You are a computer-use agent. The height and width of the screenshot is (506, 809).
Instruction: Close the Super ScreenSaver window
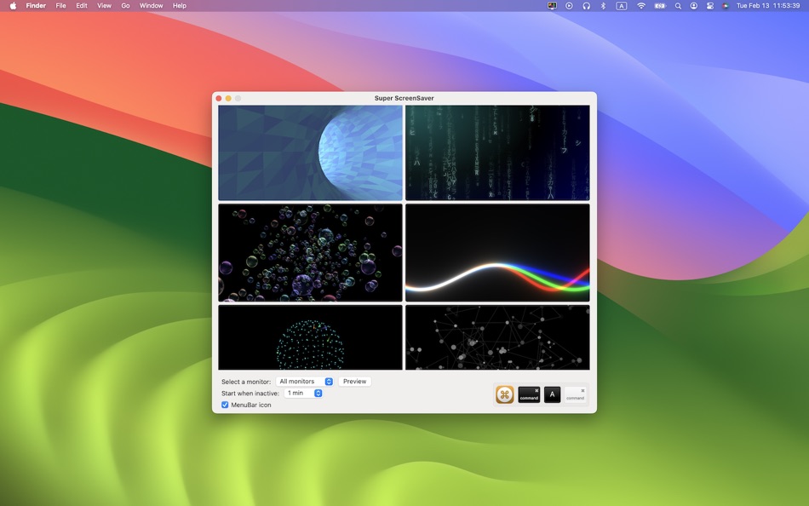click(x=219, y=98)
